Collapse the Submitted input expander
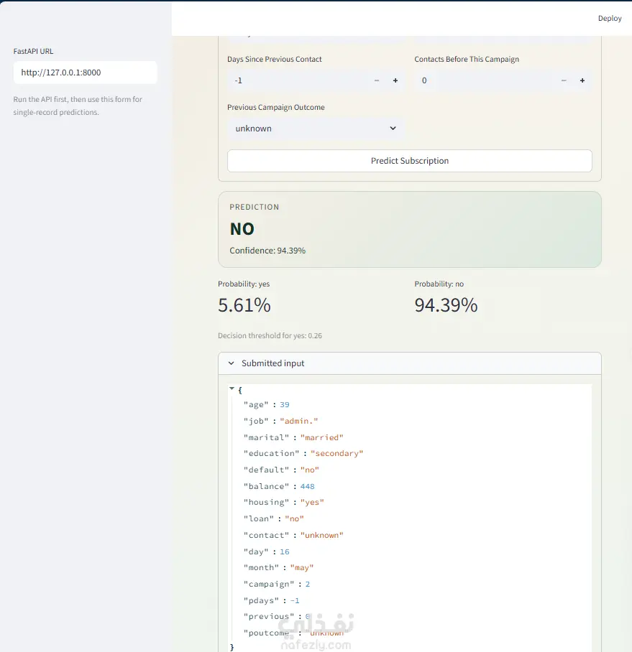Viewport: 632px width, 652px height. coord(410,363)
